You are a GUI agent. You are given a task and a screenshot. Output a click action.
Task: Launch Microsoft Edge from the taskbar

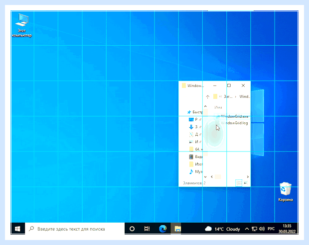pos(163,229)
